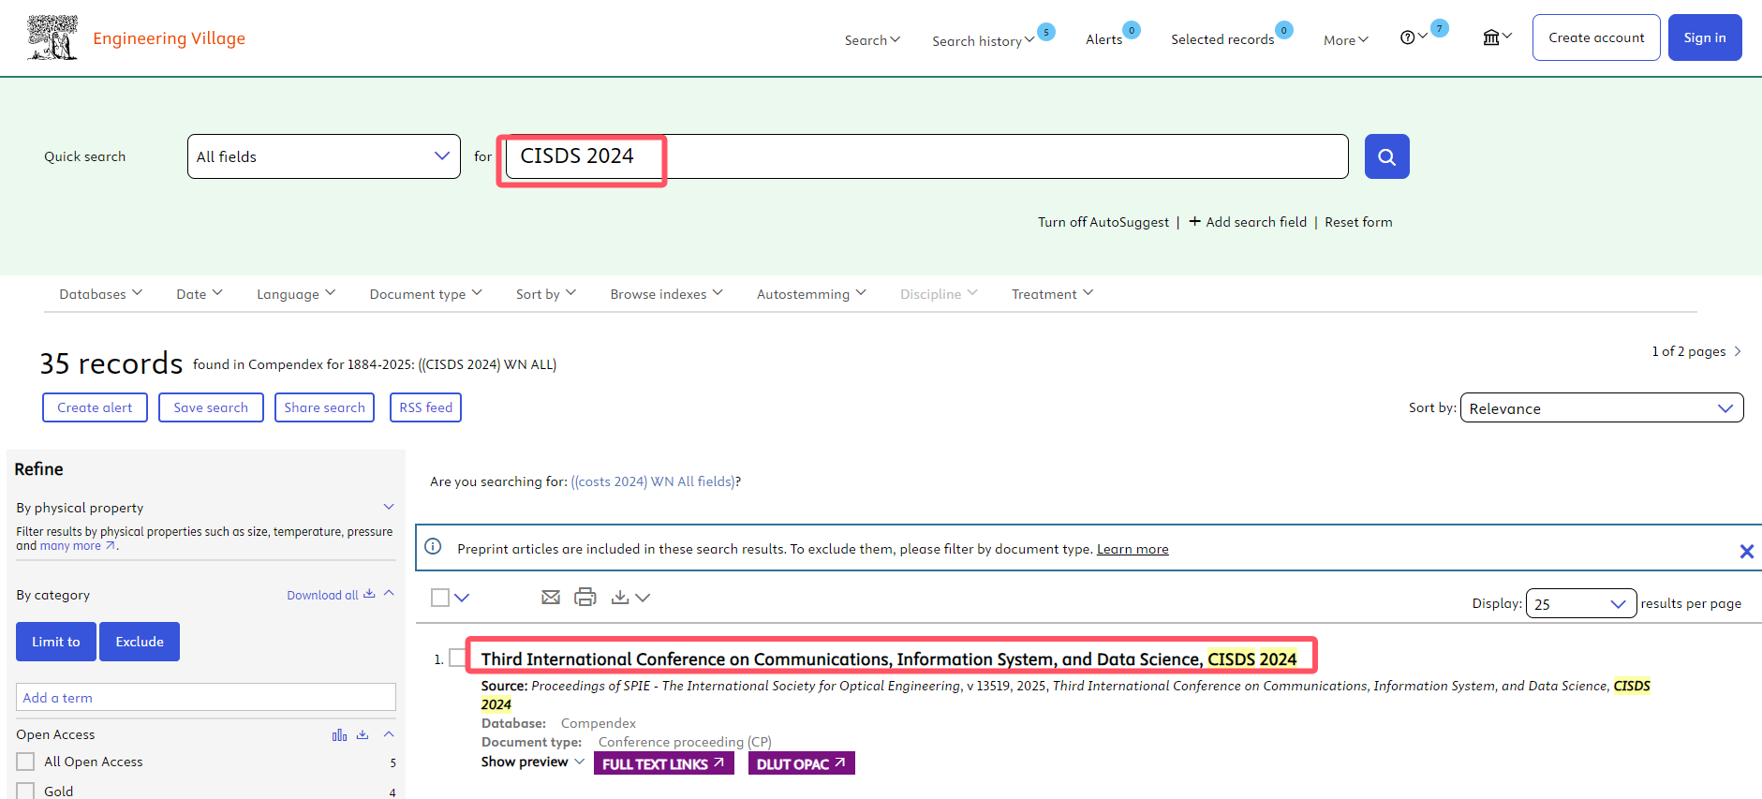Image resolution: width=1762 pixels, height=799 pixels.
Task: Click the plus icon for Add search field
Action: (x=1194, y=221)
